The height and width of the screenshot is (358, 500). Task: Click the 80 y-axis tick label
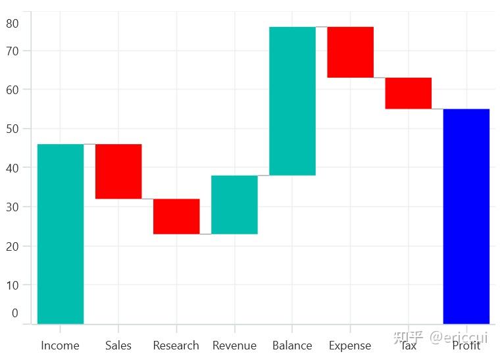point(12,24)
